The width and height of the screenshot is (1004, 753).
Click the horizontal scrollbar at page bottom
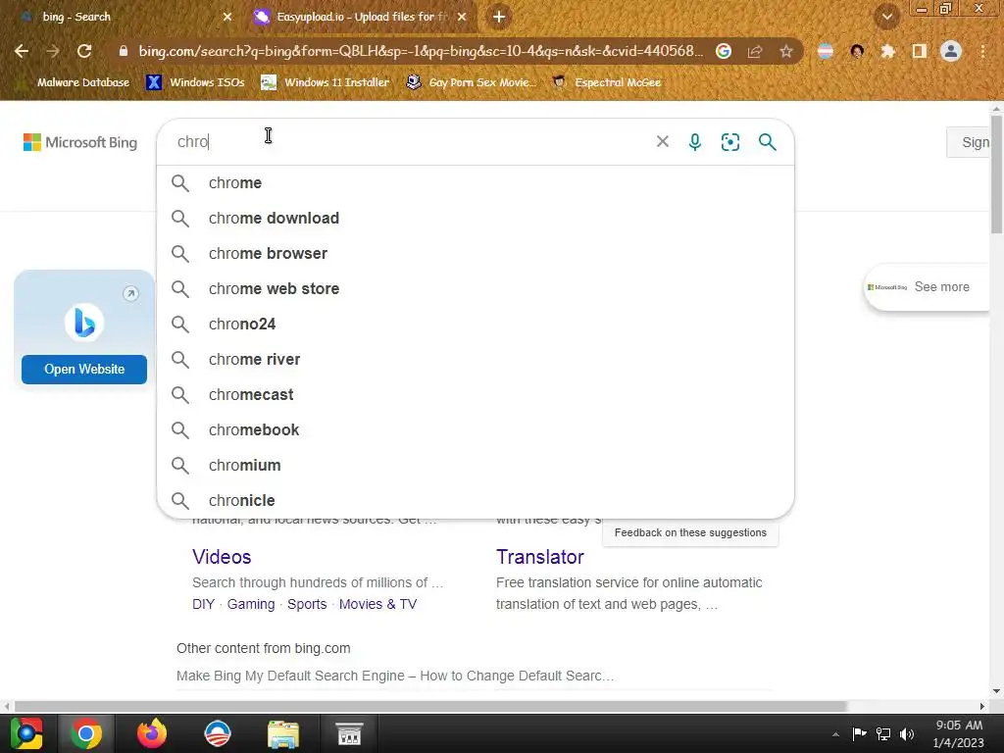click(430, 706)
